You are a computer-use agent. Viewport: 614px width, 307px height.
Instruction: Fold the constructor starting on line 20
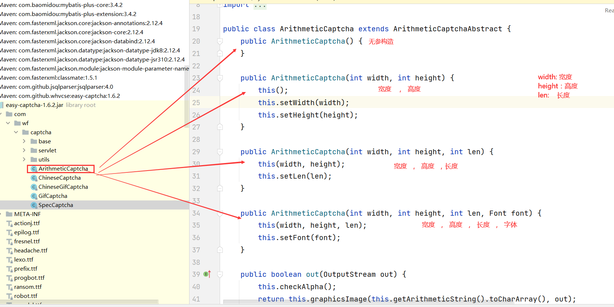click(x=220, y=41)
